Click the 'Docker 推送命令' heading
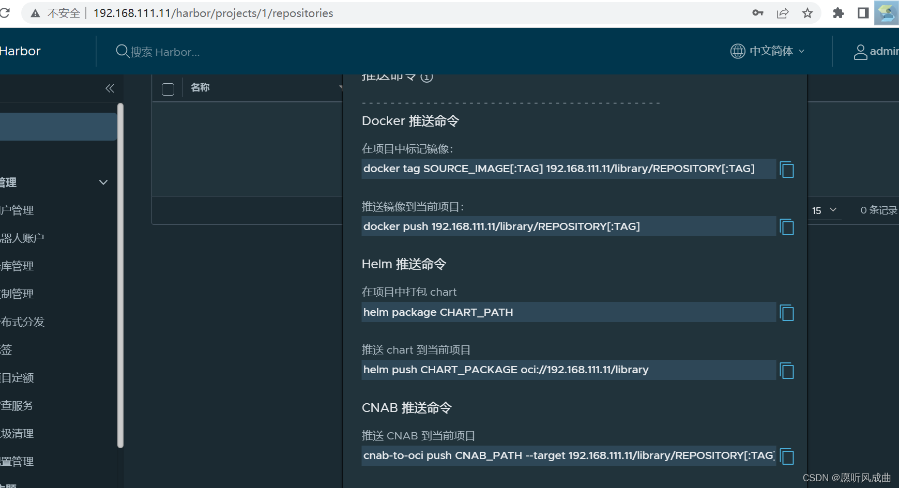Viewport: 899px width, 488px height. click(410, 121)
